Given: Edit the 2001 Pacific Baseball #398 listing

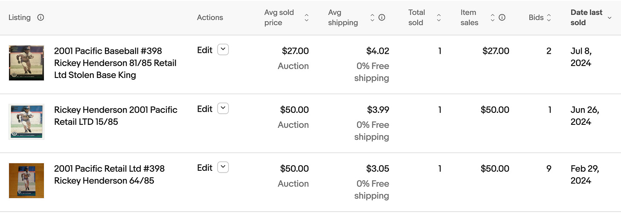Looking at the screenshot, I should coord(205,50).
